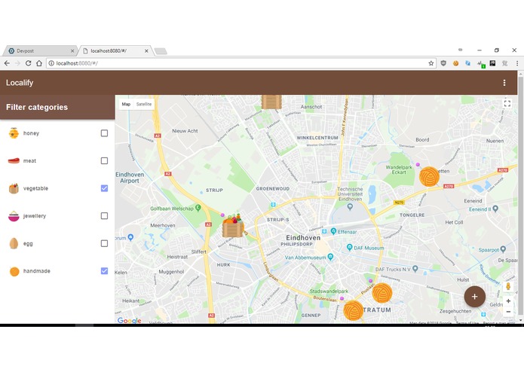
Task: Click the address bar URL field
Action: point(241,63)
